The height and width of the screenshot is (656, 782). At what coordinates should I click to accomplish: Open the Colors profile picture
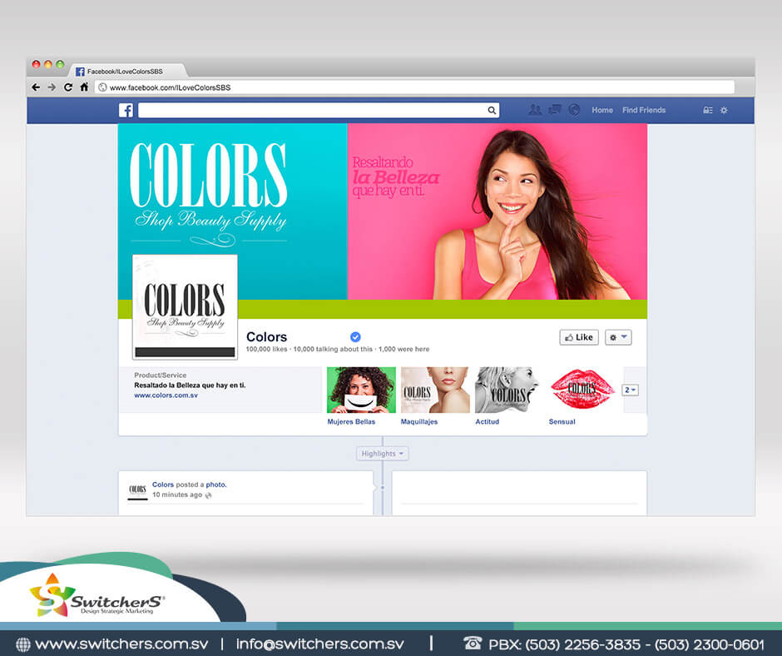pos(185,307)
